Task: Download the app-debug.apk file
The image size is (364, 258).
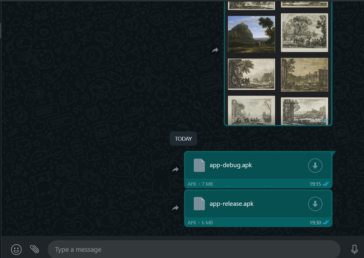Action: (315, 165)
